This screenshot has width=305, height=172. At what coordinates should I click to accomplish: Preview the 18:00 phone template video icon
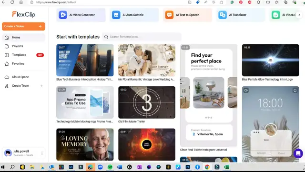pyautogui.click(x=246, y=90)
